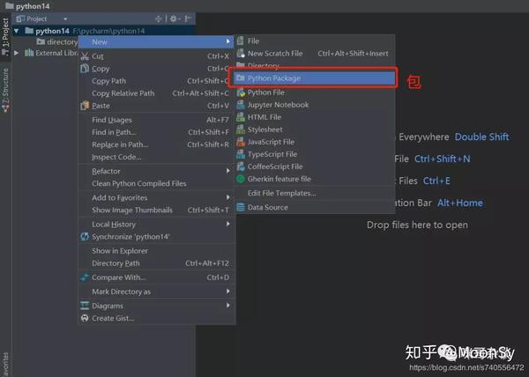Click the Jupyter Notebook icon
The height and width of the screenshot is (377, 529).
pos(241,105)
